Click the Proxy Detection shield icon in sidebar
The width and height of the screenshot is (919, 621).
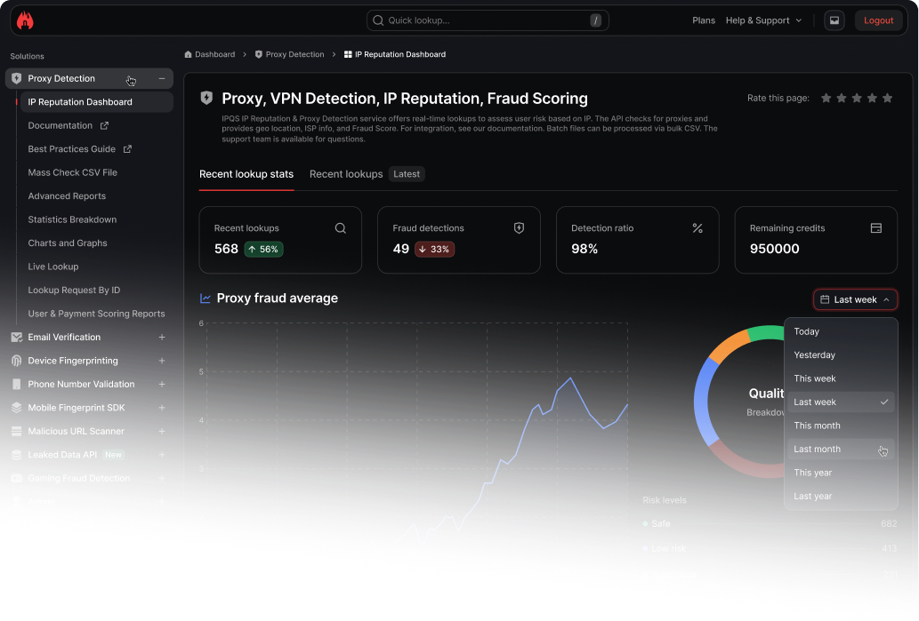16,78
